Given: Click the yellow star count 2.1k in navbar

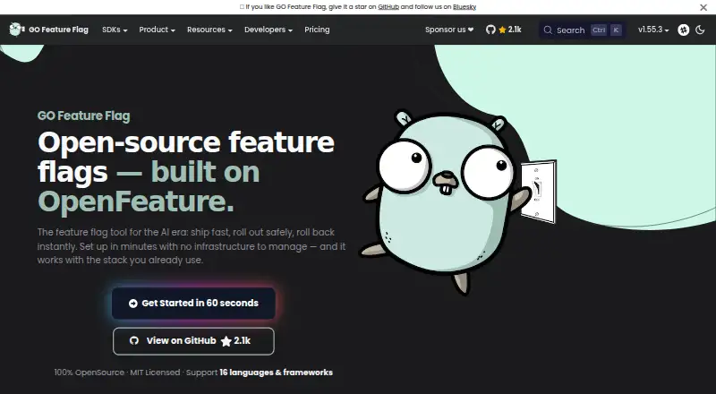Looking at the screenshot, I should coord(510,30).
